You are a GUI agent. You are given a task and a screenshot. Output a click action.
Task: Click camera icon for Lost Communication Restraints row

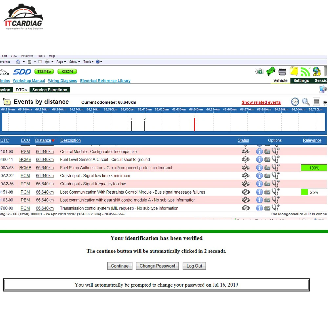[267, 192]
